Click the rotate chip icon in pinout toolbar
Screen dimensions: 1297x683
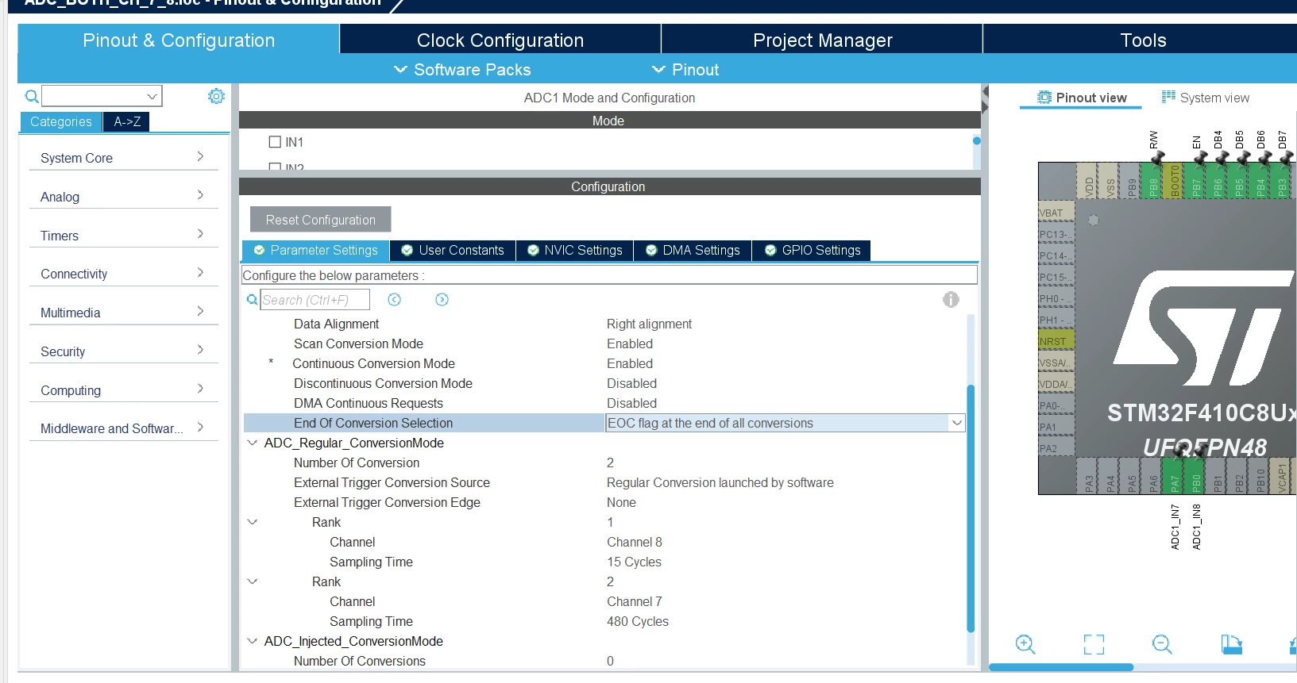point(1231,644)
